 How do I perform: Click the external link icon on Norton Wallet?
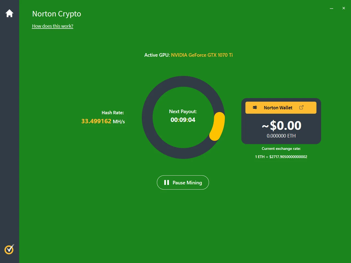coord(301,107)
